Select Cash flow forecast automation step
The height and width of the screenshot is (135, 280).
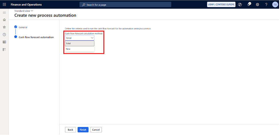[36, 37]
